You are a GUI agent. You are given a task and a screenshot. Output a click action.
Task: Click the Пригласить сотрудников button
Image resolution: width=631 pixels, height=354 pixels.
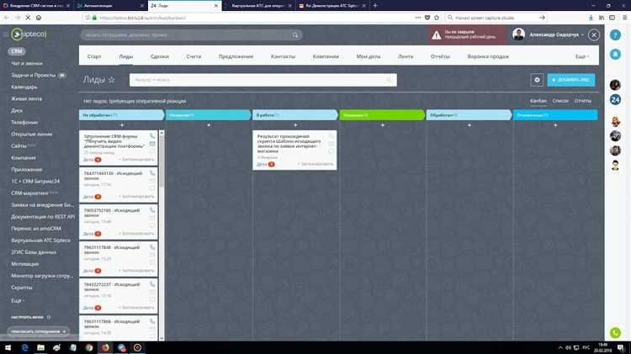click(39, 331)
